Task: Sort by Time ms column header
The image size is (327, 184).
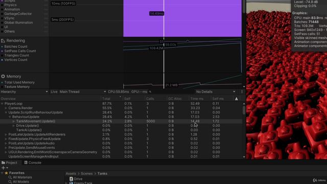Action: (200, 99)
